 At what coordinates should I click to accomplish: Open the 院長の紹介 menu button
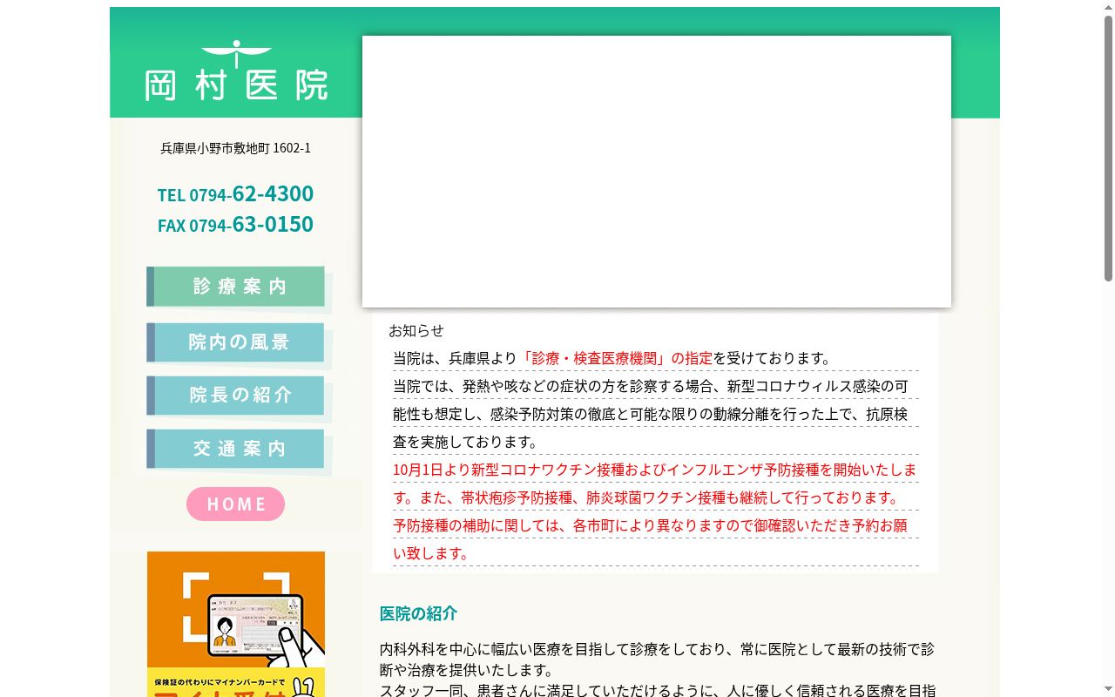236,396
